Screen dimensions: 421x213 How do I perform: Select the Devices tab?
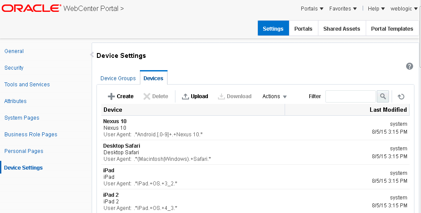tap(153, 78)
